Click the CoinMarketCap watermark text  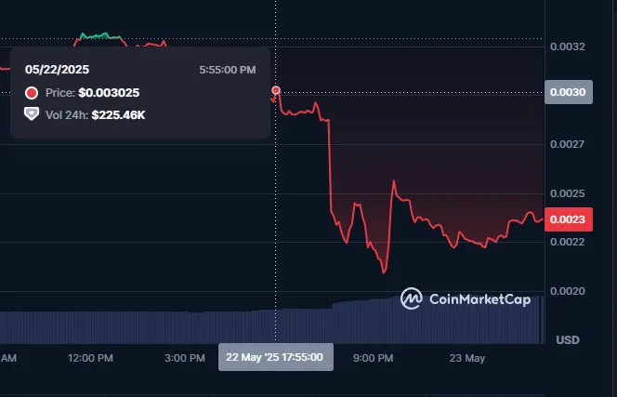click(479, 299)
